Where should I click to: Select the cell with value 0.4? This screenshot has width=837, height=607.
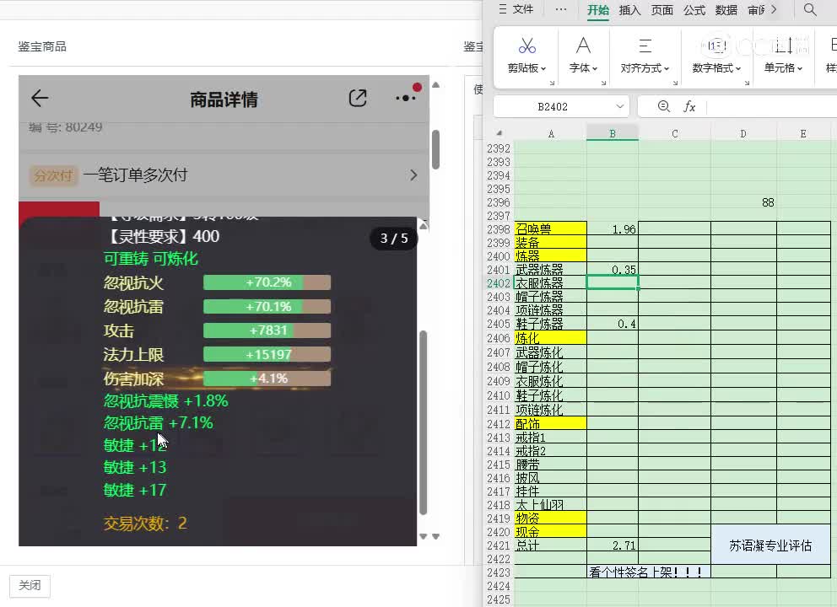point(613,324)
